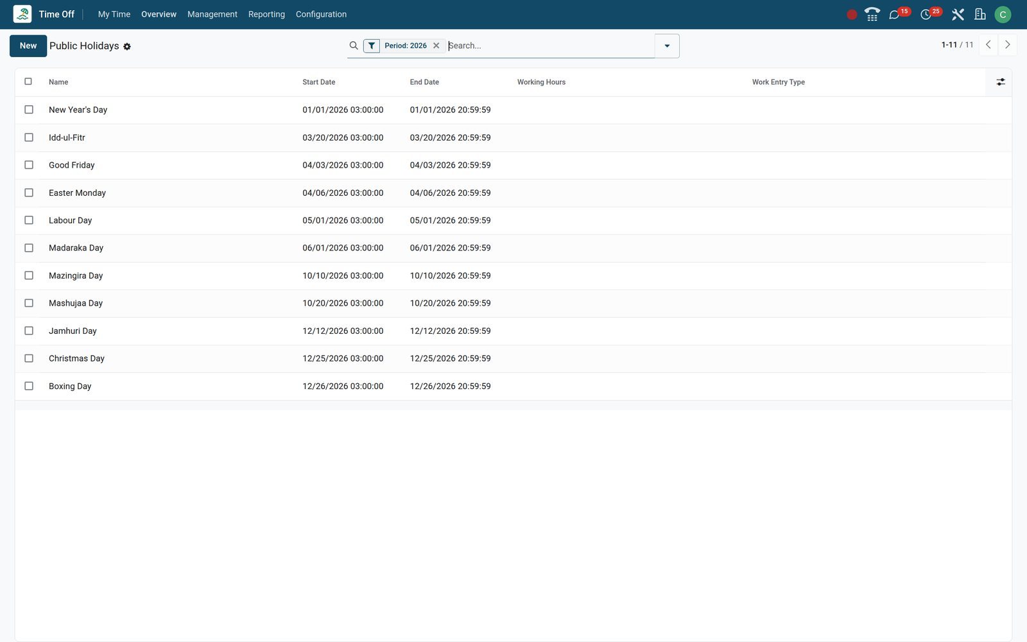Open the activities clock icon
This screenshot has height=642, width=1027.
(x=926, y=15)
